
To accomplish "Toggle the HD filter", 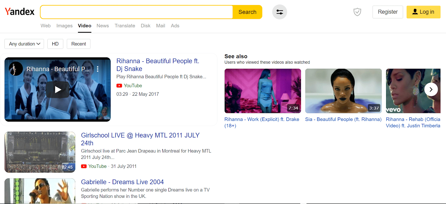I will tap(55, 44).
